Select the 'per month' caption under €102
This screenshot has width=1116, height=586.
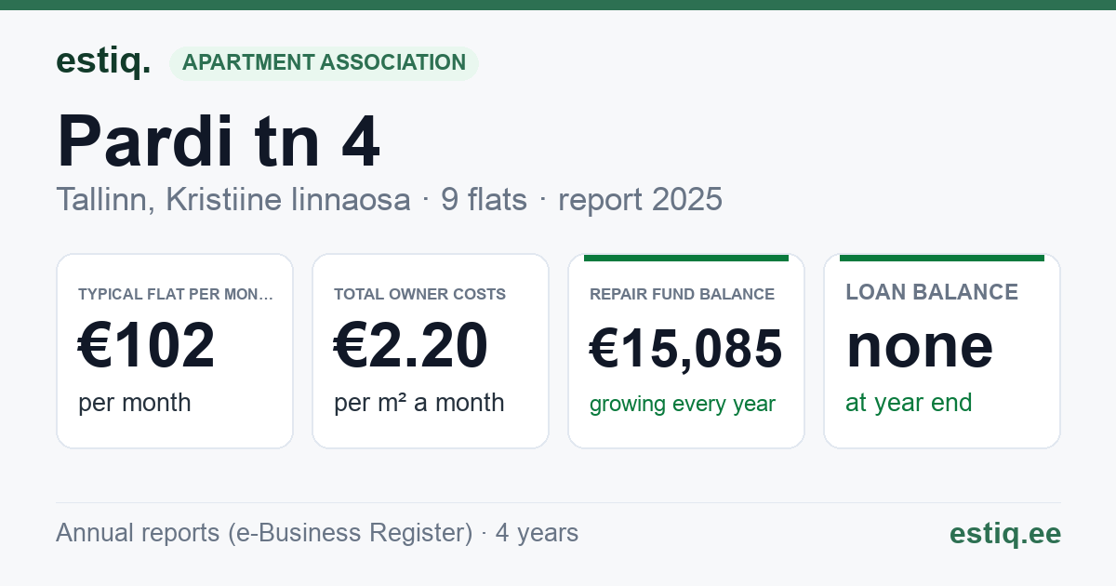coord(135,403)
